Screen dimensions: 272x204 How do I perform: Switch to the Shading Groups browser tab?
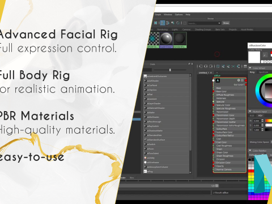[203, 29]
